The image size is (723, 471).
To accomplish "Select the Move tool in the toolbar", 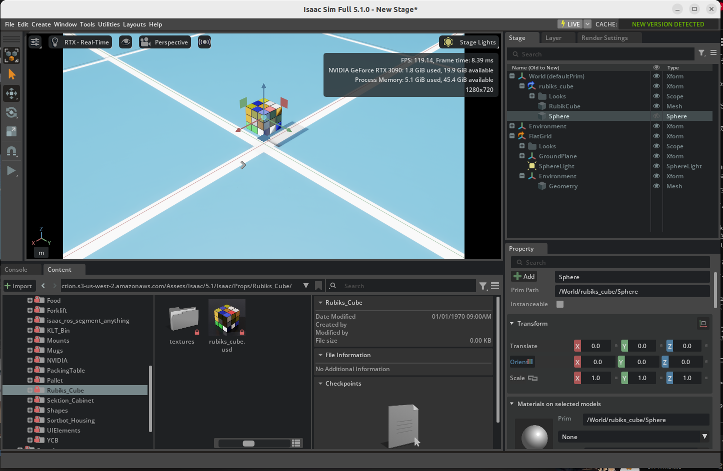I will pos(12,93).
